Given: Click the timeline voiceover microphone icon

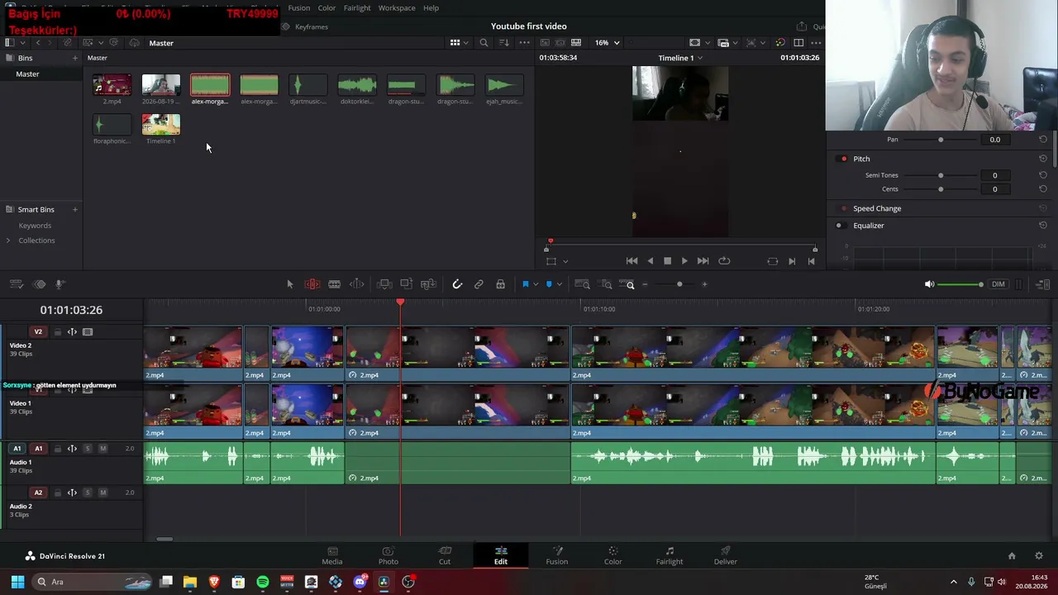Looking at the screenshot, I should [60, 284].
